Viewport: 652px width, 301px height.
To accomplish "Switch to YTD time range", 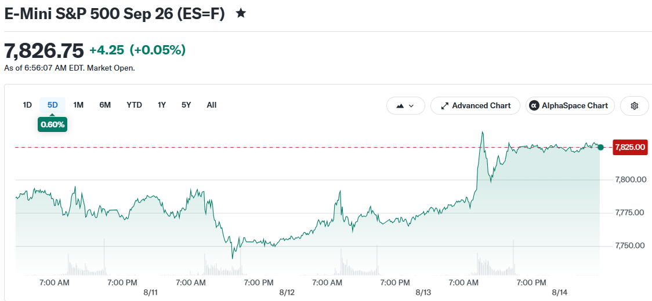I will 135,105.
